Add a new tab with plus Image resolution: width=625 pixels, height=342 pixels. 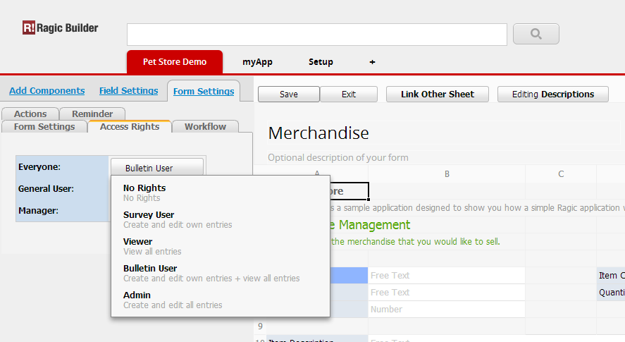[372, 62]
